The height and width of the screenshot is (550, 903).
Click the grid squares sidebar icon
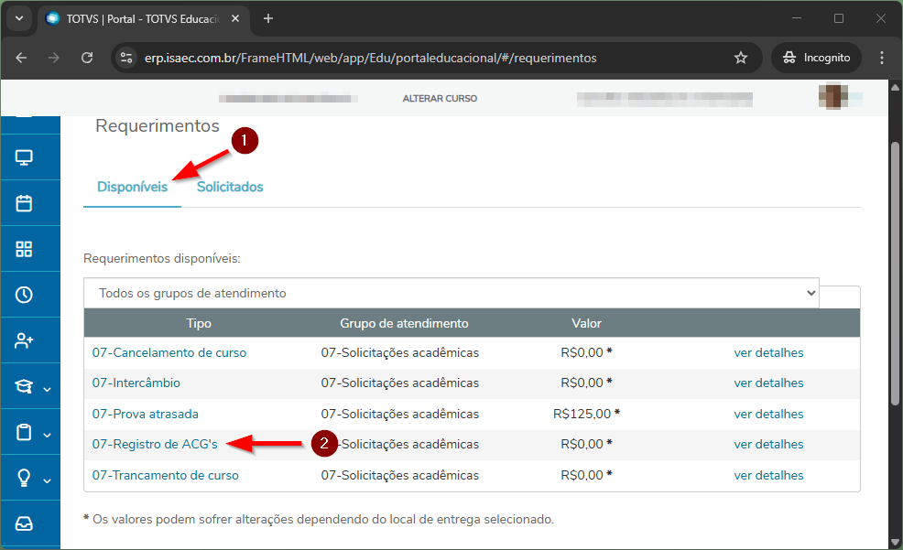pyautogui.click(x=25, y=249)
